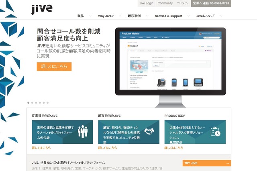
Task: Click 詳しくはこちら under PRODUCTEEV
Action: [x=174, y=148]
